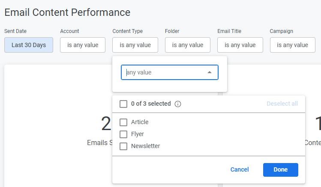Open the Email Title 'is any value' filter

[x=240, y=45]
